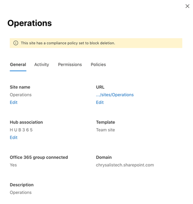Click the Office 365 group connected label

[39, 157]
